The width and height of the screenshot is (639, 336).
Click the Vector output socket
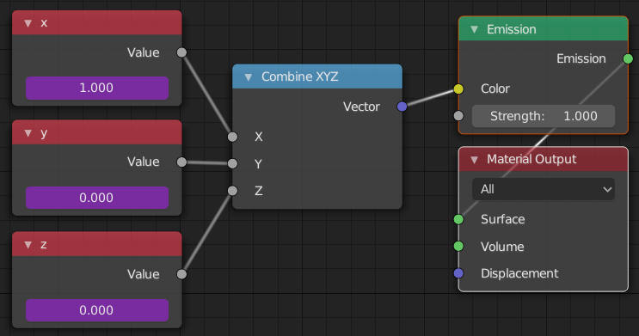coord(402,107)
